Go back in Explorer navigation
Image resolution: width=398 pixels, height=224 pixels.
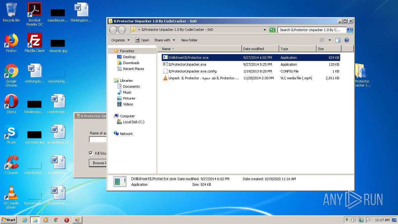pyautogui.click(x=113, y=30)
